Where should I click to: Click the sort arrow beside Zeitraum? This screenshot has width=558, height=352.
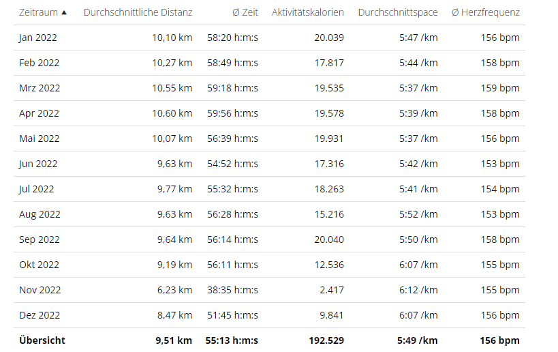(64, 12)
